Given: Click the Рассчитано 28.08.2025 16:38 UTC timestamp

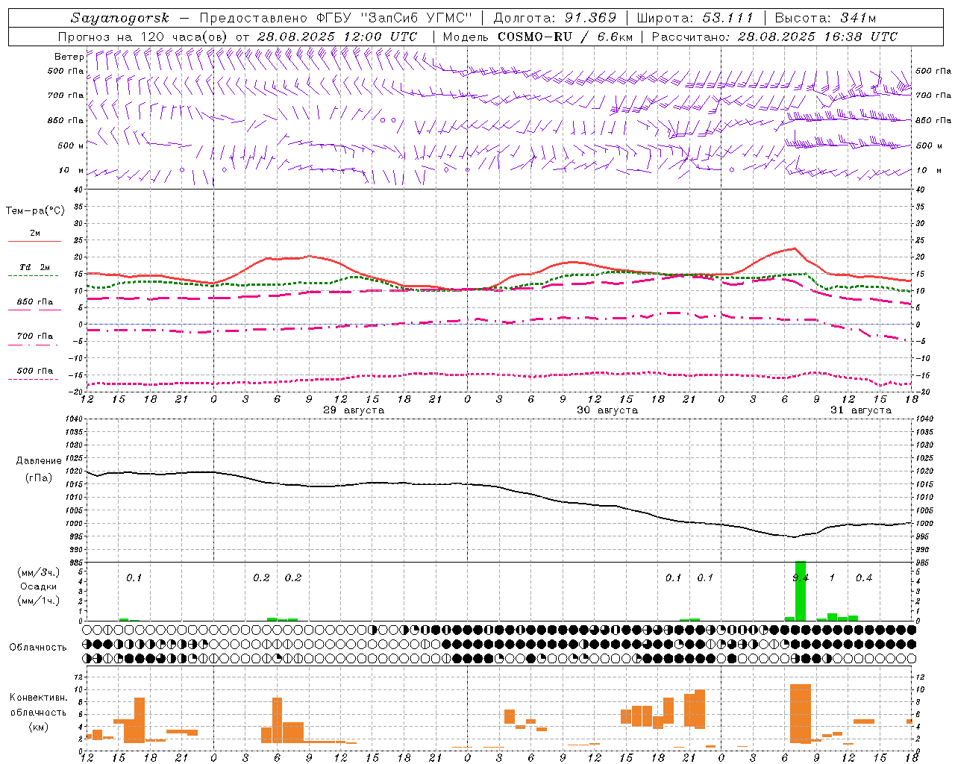Looking at the screenshot, I should pyautogui.click(x=774, y=37).
